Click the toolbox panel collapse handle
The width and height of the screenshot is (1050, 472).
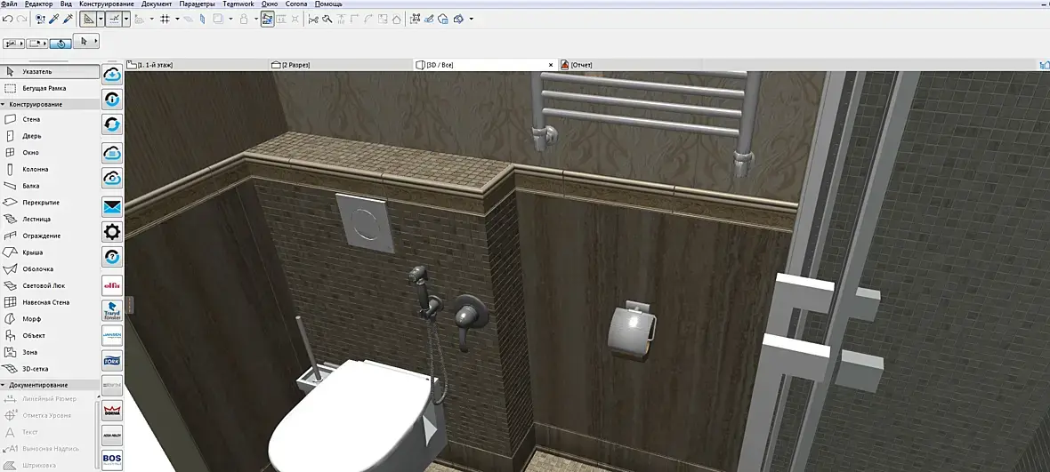coord(129,305)
